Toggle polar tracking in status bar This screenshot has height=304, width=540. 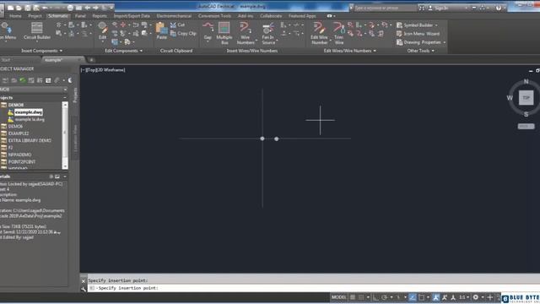[385, 297]
